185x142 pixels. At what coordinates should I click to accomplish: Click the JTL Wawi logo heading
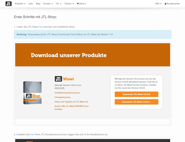click(x=64, y=79)
